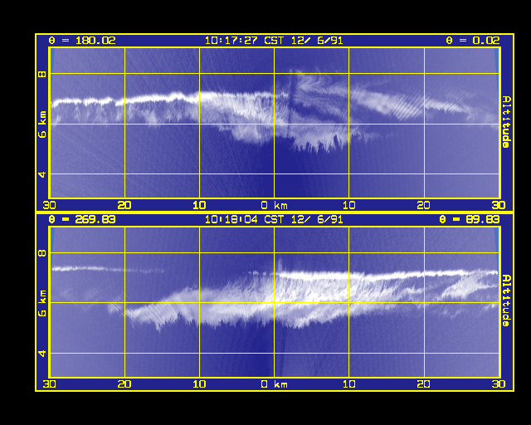
Task: Click the 4 altitude tick in the top panel
Action: pyautogui.click(x=42, y=174)
